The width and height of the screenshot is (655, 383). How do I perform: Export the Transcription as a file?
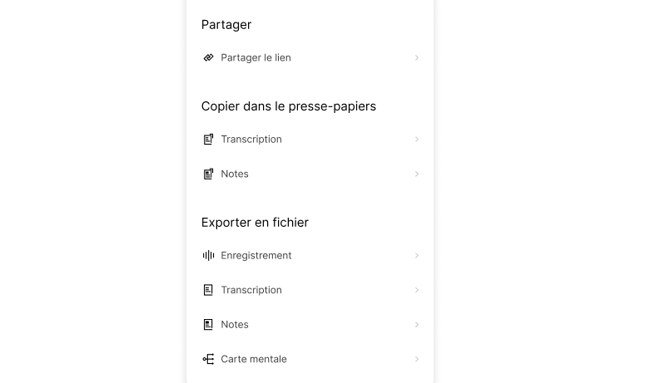[251, 291]
